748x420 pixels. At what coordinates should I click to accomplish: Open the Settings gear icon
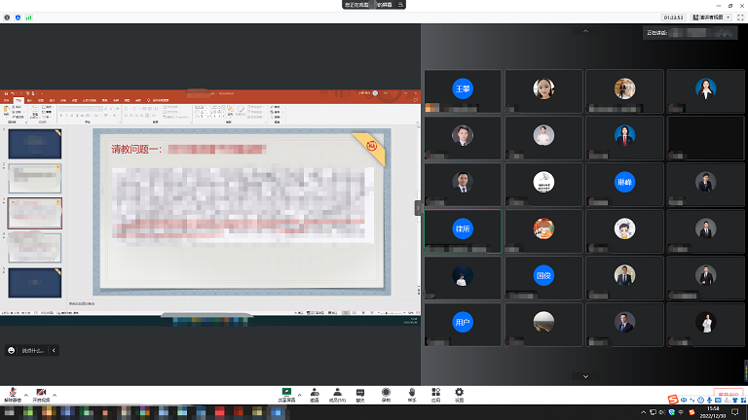click(x=460, y=393)
